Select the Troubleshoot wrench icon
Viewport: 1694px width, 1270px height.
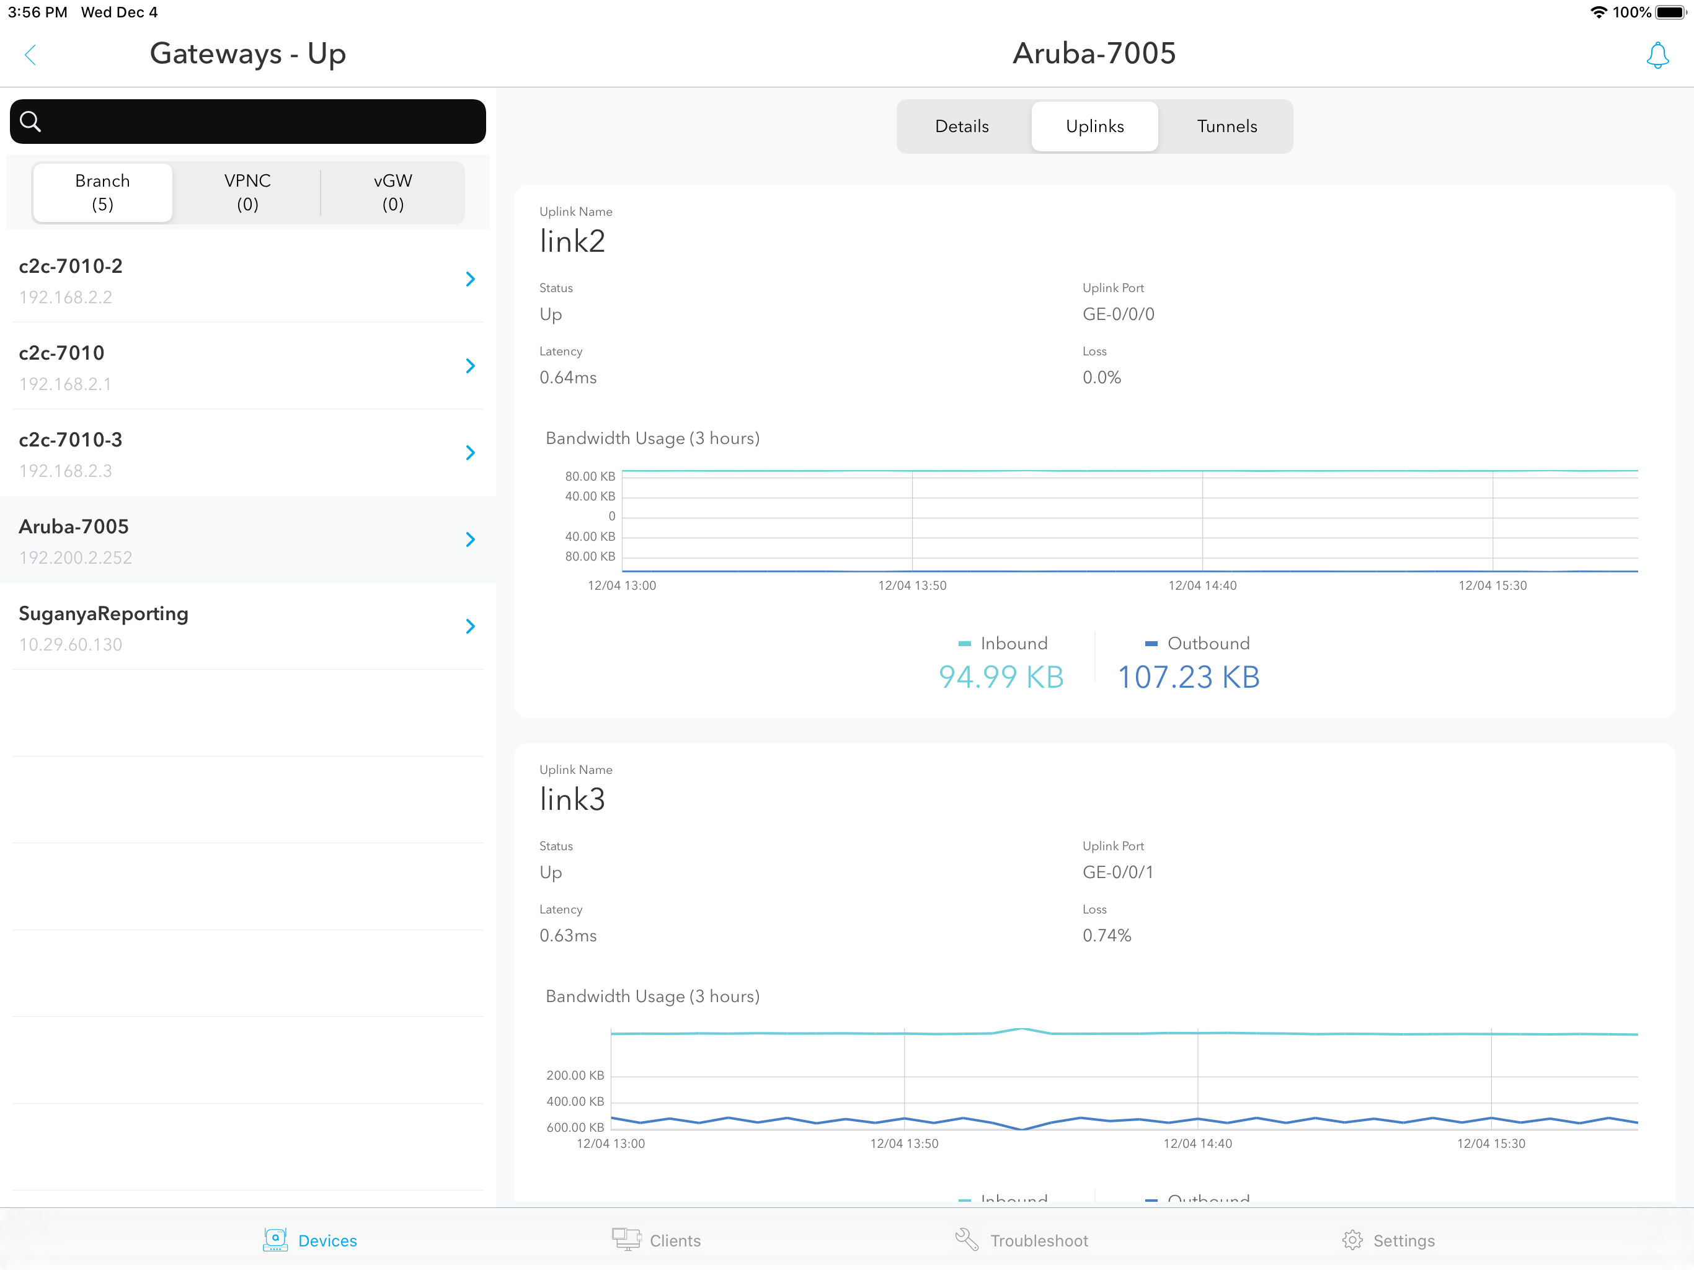[x=967, y=1240]
